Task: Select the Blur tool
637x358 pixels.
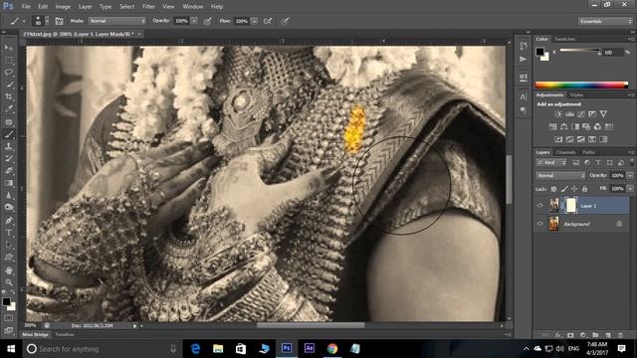Action: point(9,195)
